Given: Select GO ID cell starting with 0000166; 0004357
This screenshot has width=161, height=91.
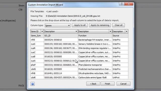Looking at the screenshot, I should (61, 77).
